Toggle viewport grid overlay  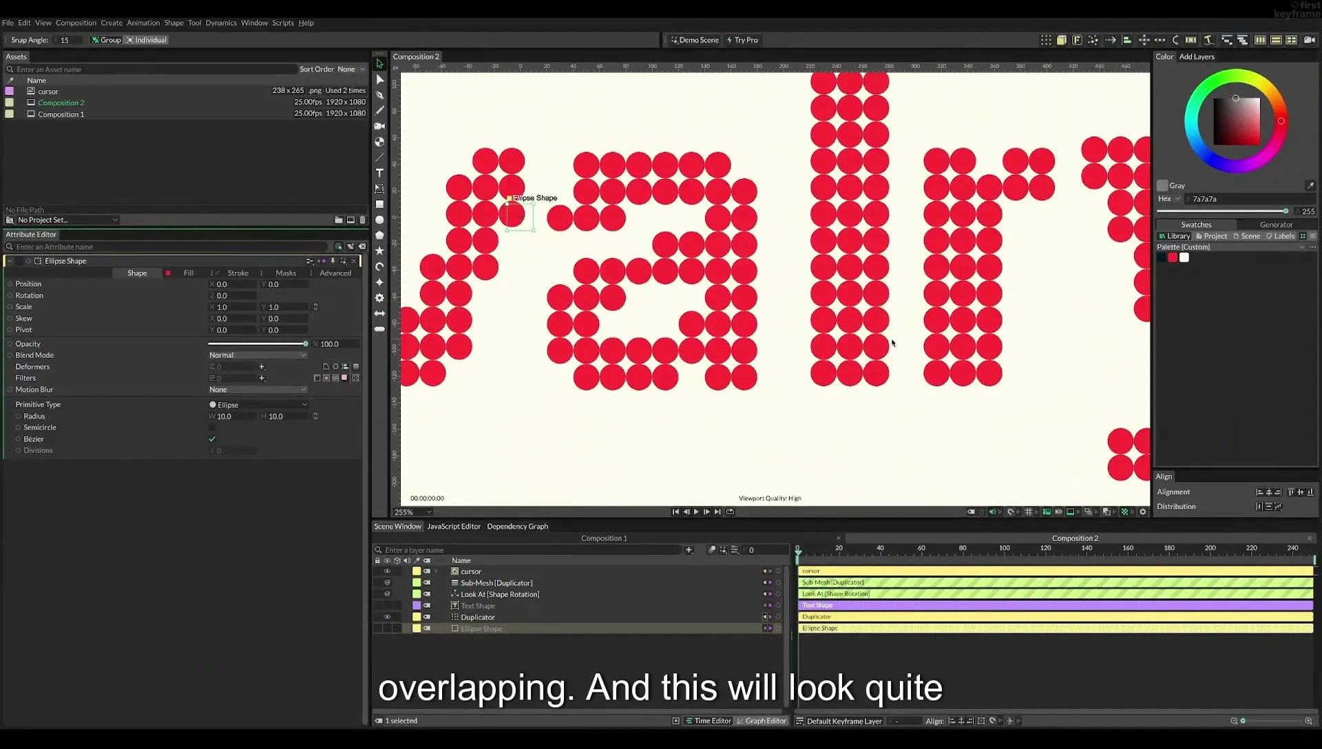(1029, 512)
